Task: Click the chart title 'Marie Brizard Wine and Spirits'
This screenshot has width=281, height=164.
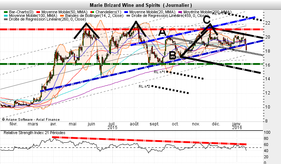Action: coord(125,5)
